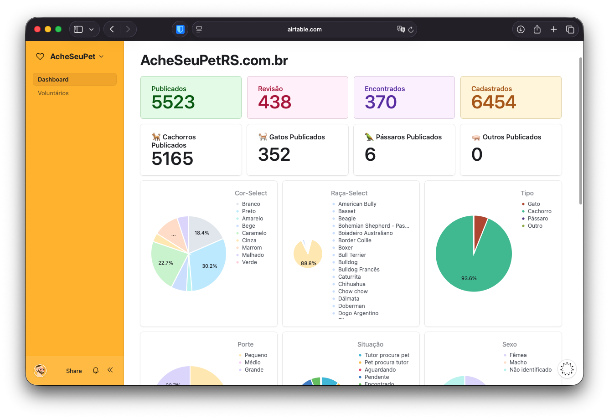Screen dimensions: 609x419
Task: Click the Cadastrados 6454 card
Action: pyautogui.click(x=511, y=97)
